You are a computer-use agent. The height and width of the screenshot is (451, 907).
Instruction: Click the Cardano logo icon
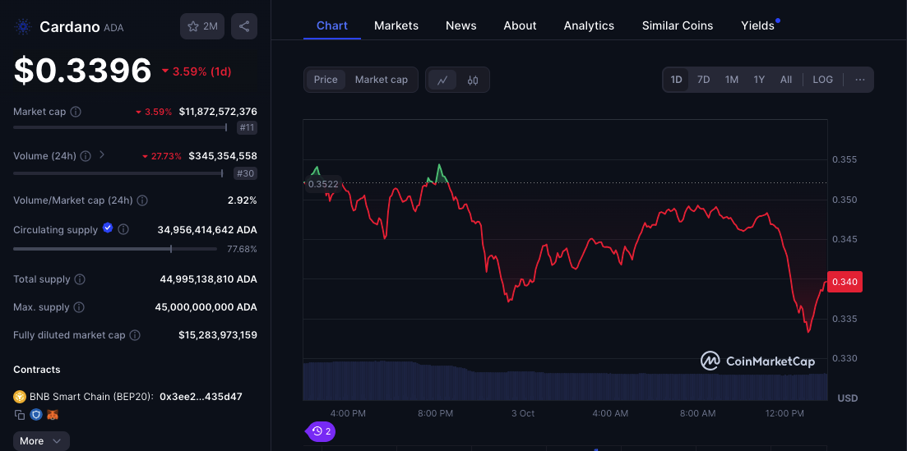pos(23,26)
